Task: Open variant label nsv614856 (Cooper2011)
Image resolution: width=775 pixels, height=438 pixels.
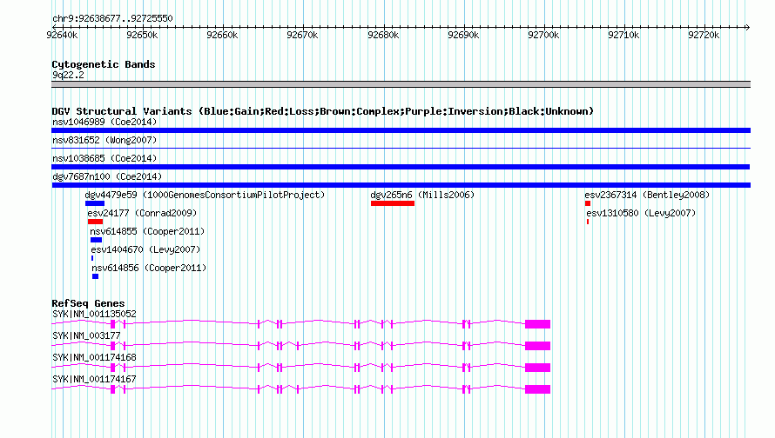Action: [149, 268]
